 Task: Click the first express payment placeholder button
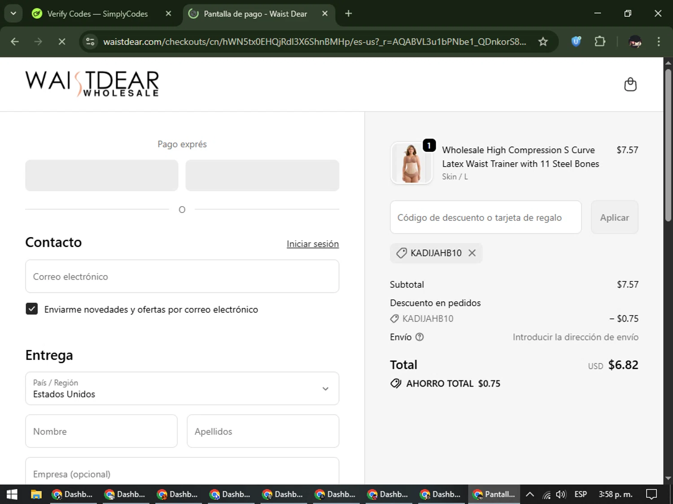click(x=101, y=175)
